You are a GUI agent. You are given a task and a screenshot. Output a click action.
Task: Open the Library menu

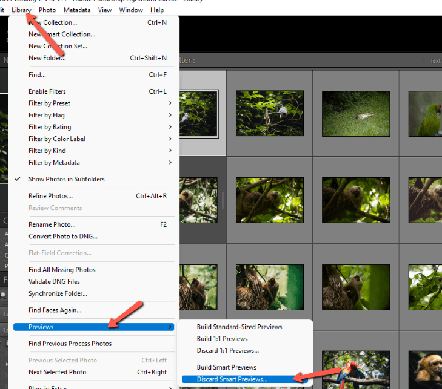click(21, 10)
